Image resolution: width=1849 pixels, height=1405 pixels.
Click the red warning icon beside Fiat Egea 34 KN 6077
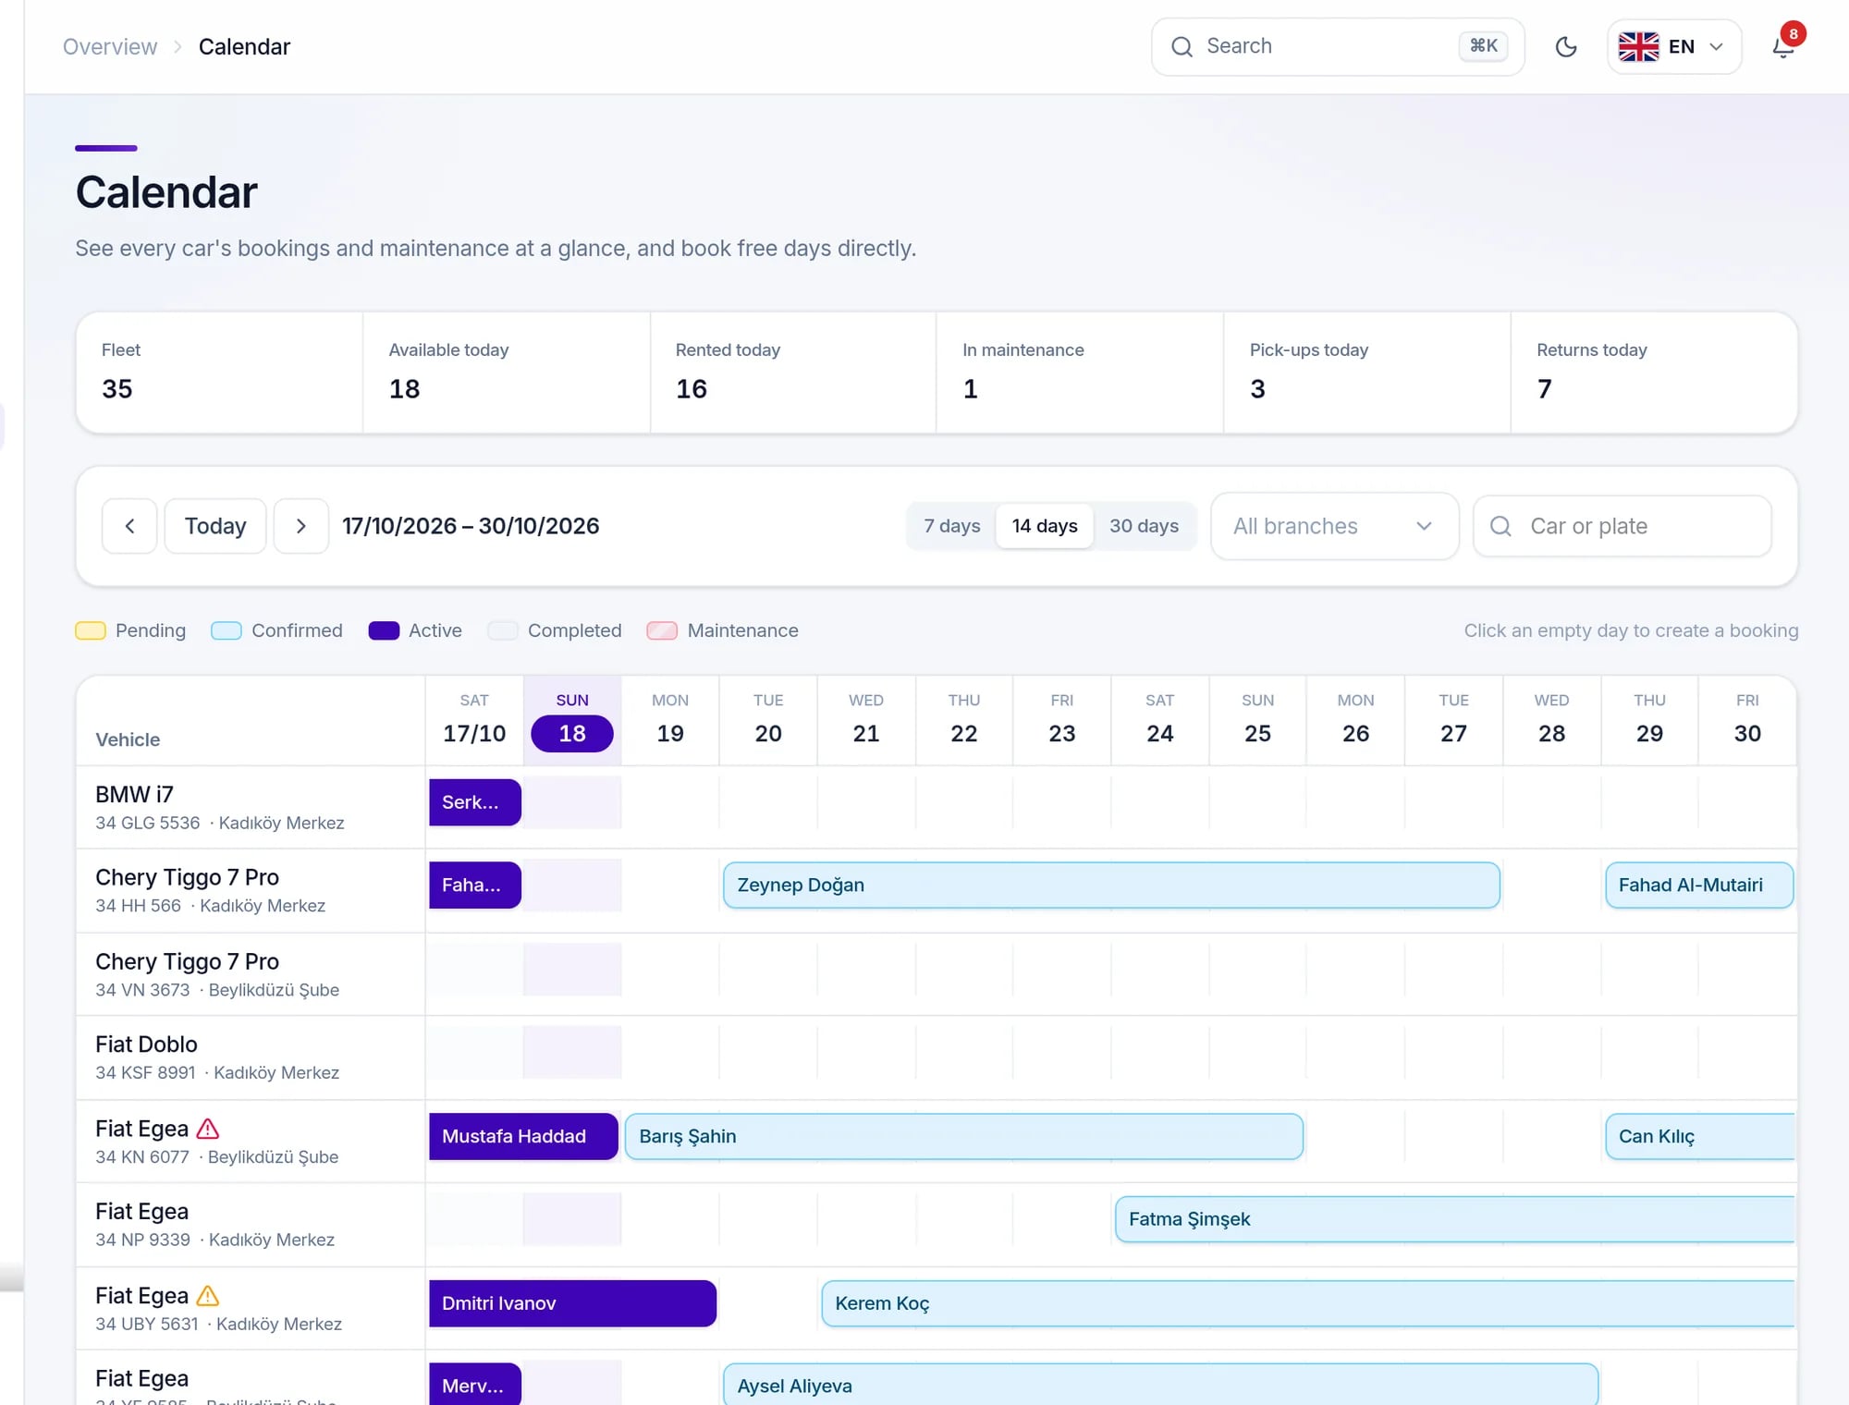tap(208, 1129)
